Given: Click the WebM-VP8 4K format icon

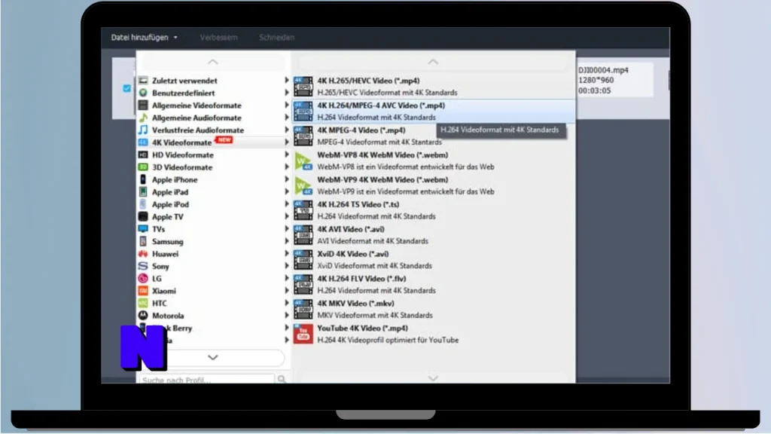Looking at the screenshot, I should [303, 160].
